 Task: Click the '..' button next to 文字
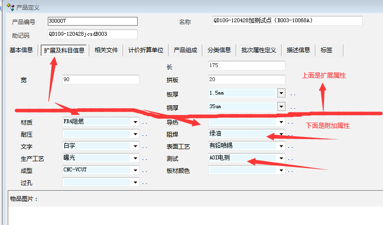click(x=144, y=147)
